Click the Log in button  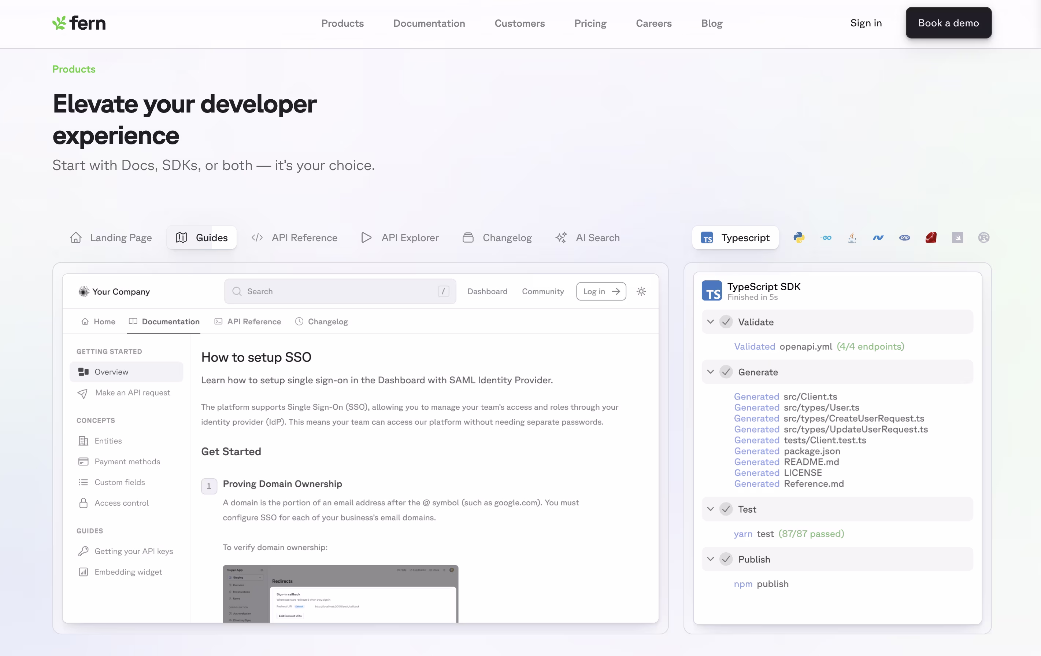tap(601, 291)
